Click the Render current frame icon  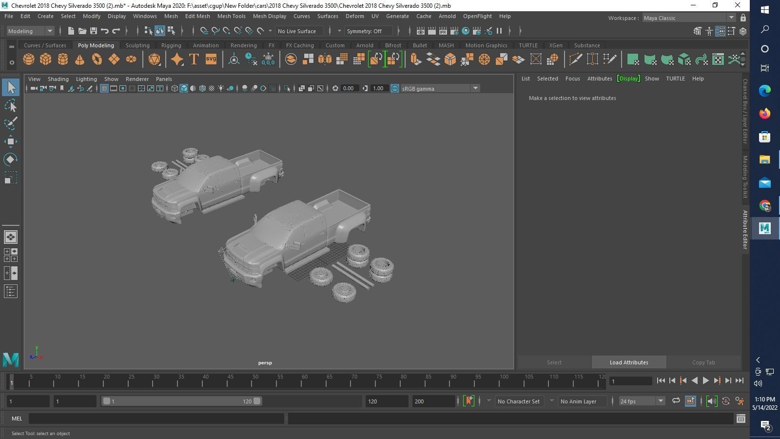pyautogui.click(x=432, y=31)
